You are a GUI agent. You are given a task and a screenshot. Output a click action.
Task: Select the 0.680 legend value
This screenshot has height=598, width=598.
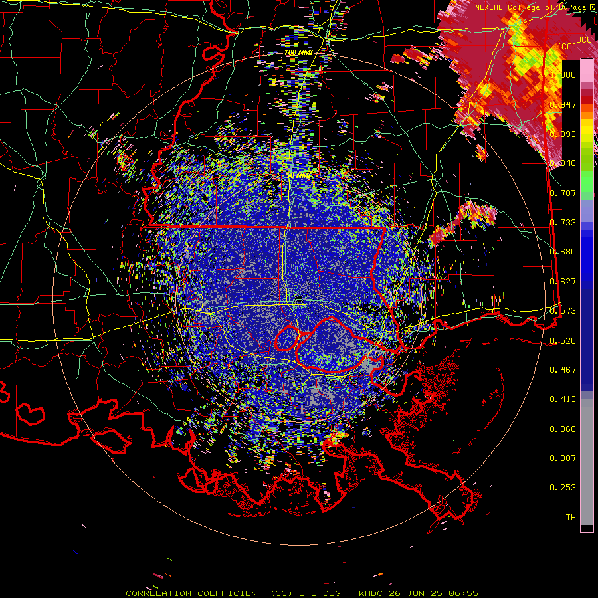563,252
